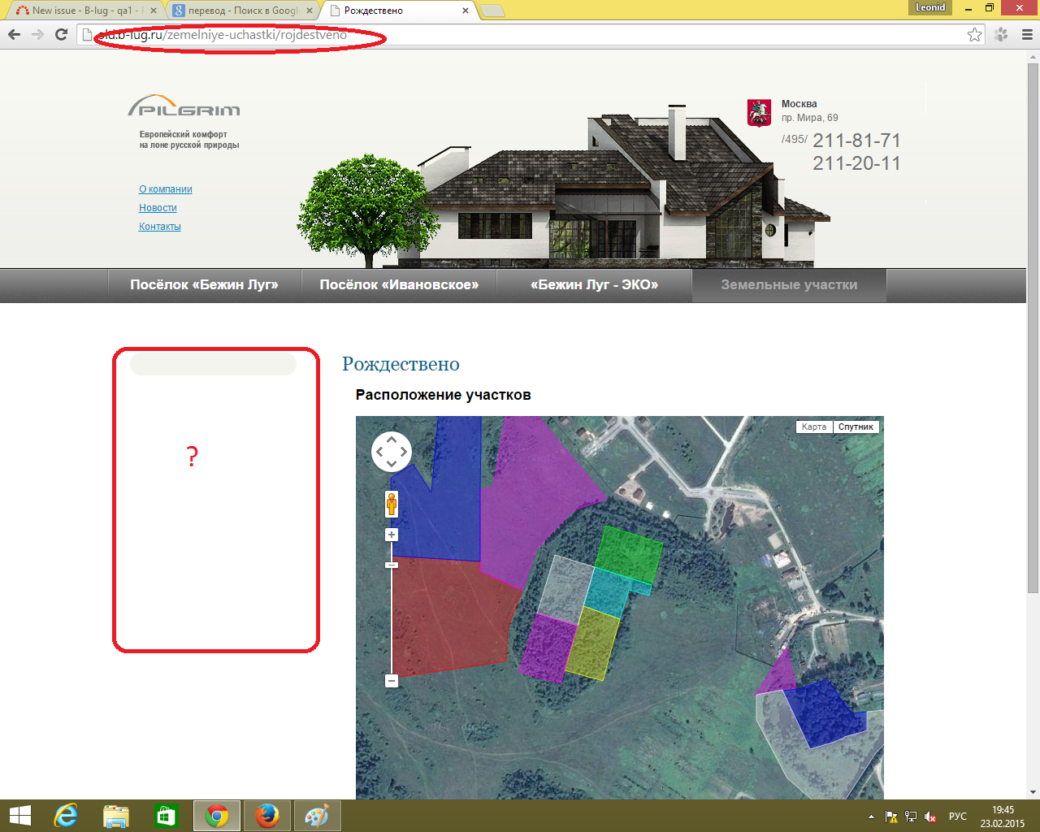Open the О компании link

[166, 189]
